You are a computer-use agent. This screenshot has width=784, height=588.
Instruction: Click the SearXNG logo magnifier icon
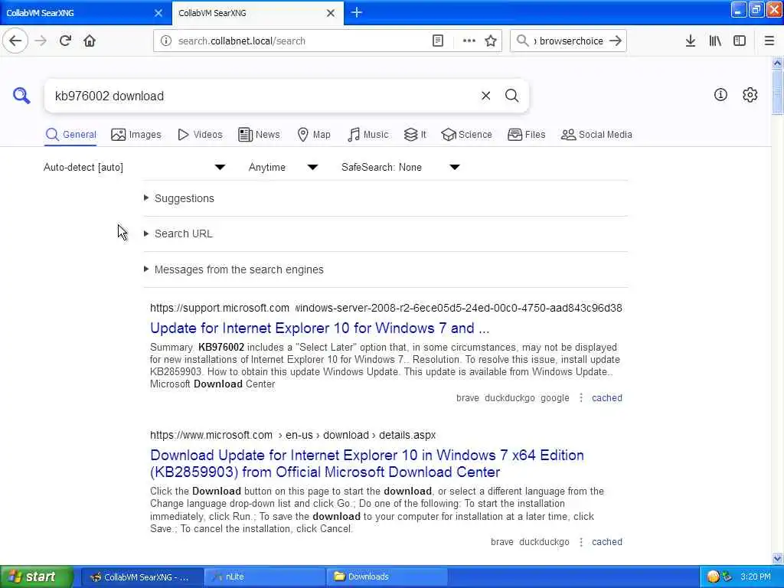tap(21, 95)
